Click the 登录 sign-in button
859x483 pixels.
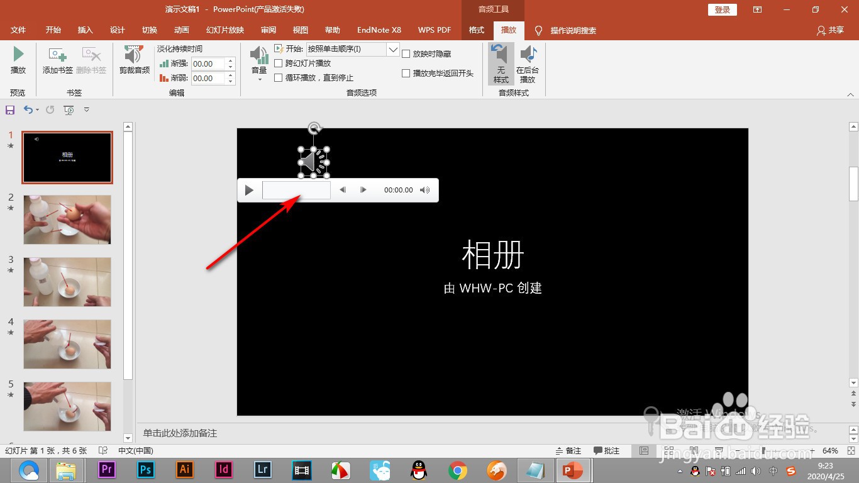721,9
